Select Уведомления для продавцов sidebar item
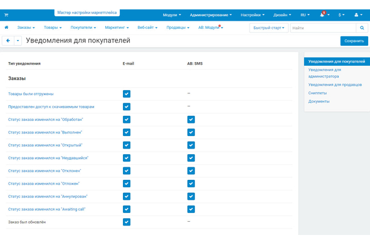Image resolution: width=370 pixels, height=245 pixels. click(335, 85)
